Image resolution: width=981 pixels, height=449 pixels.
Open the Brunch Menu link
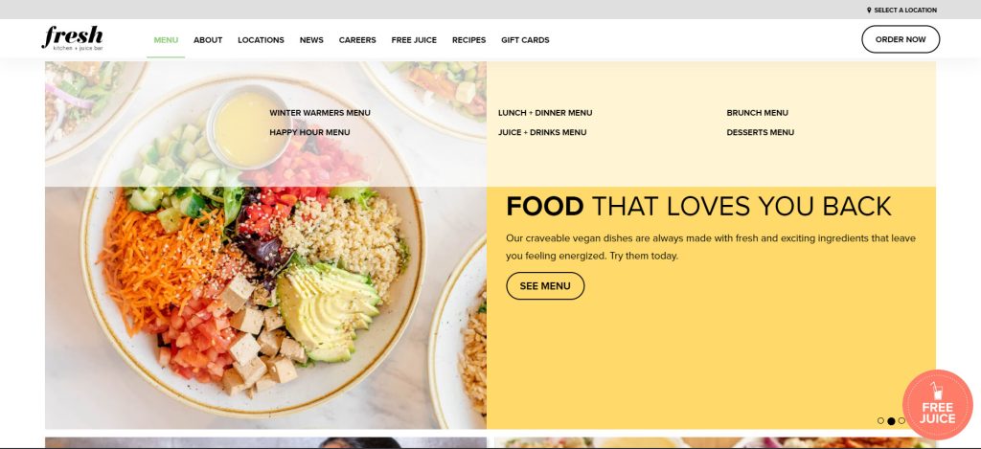coord(757,113)
